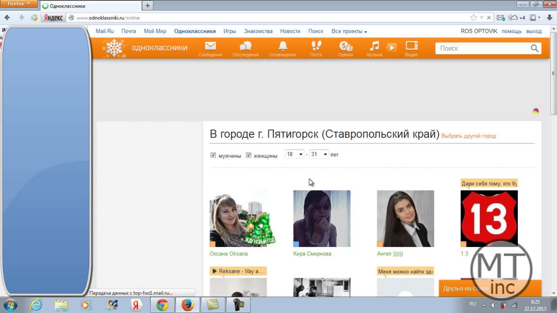
Task: Click the 13 sign profile photo
Action: (x=489, y=218)
